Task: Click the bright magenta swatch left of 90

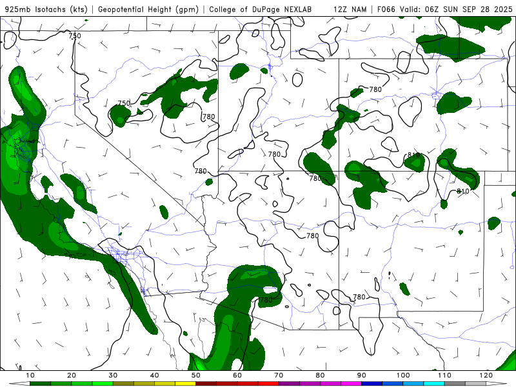Action: click(351, 384)
